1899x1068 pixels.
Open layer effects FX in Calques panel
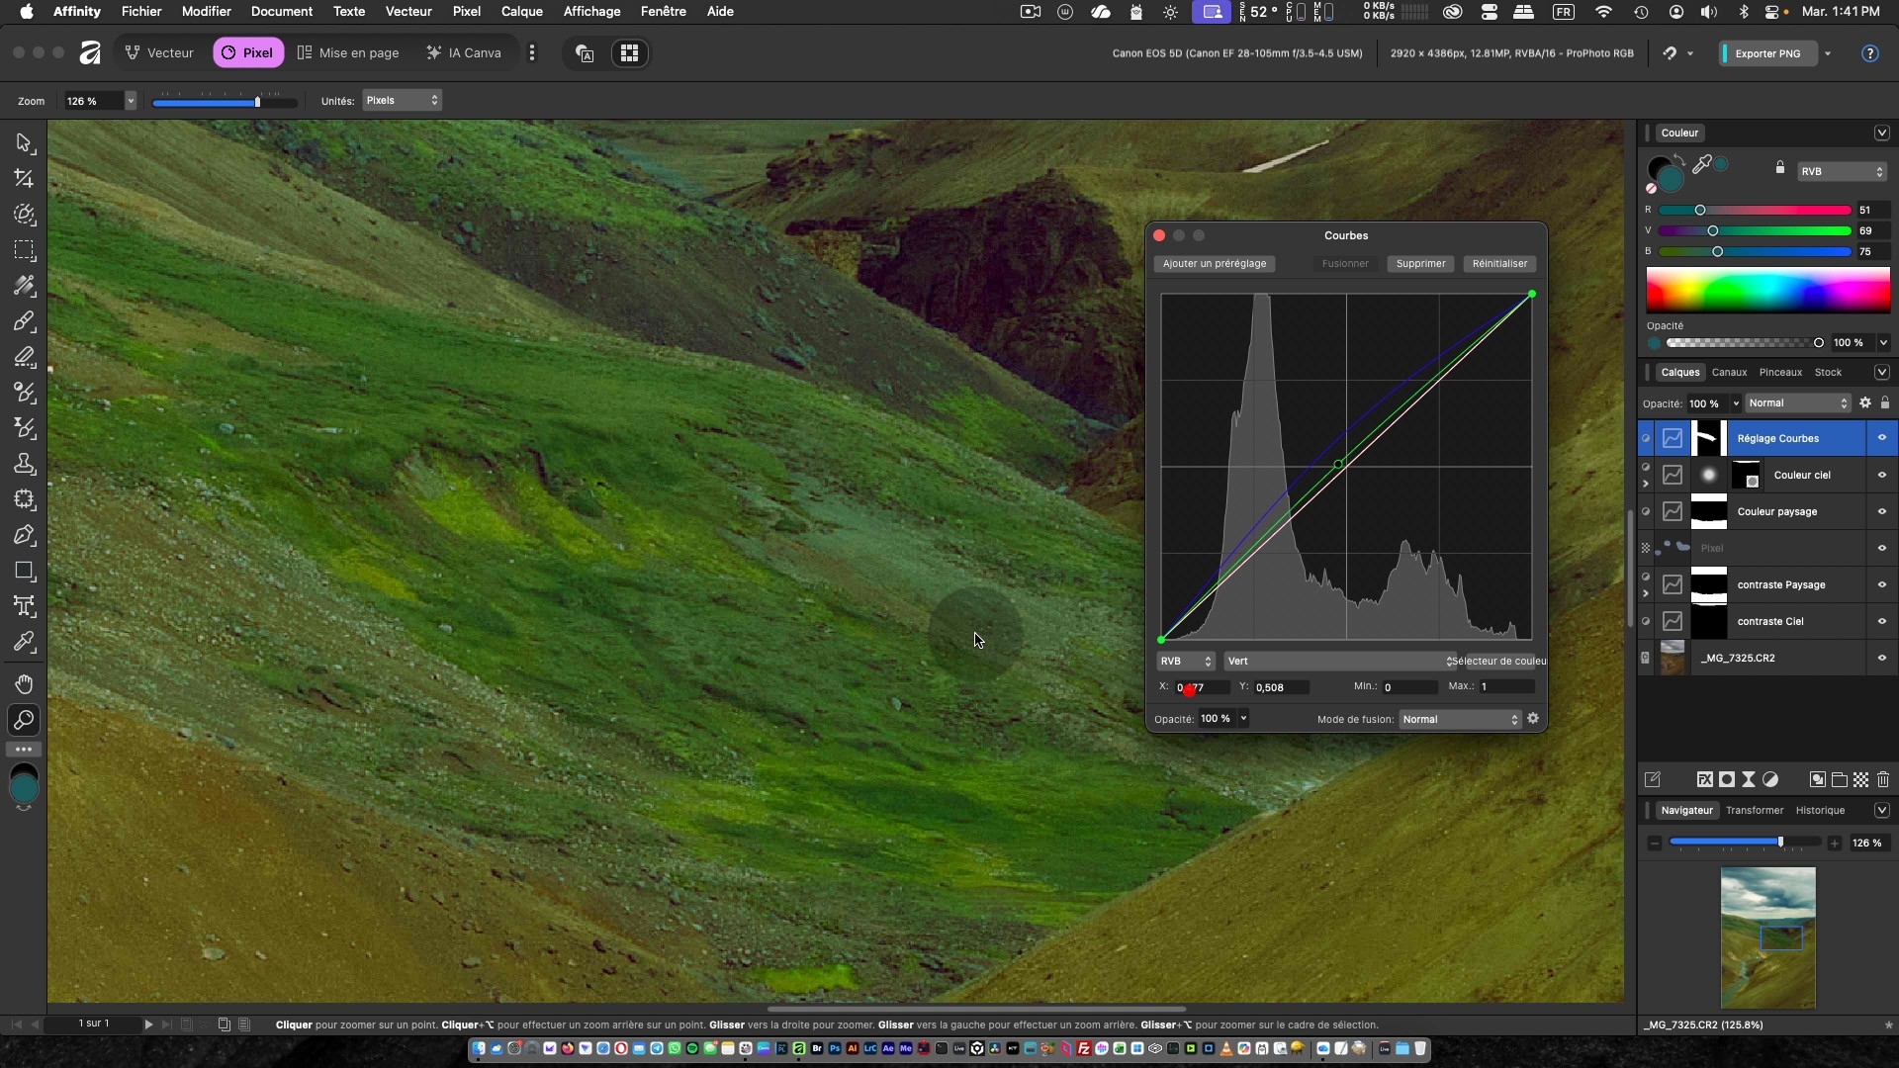click(1704, 779)
